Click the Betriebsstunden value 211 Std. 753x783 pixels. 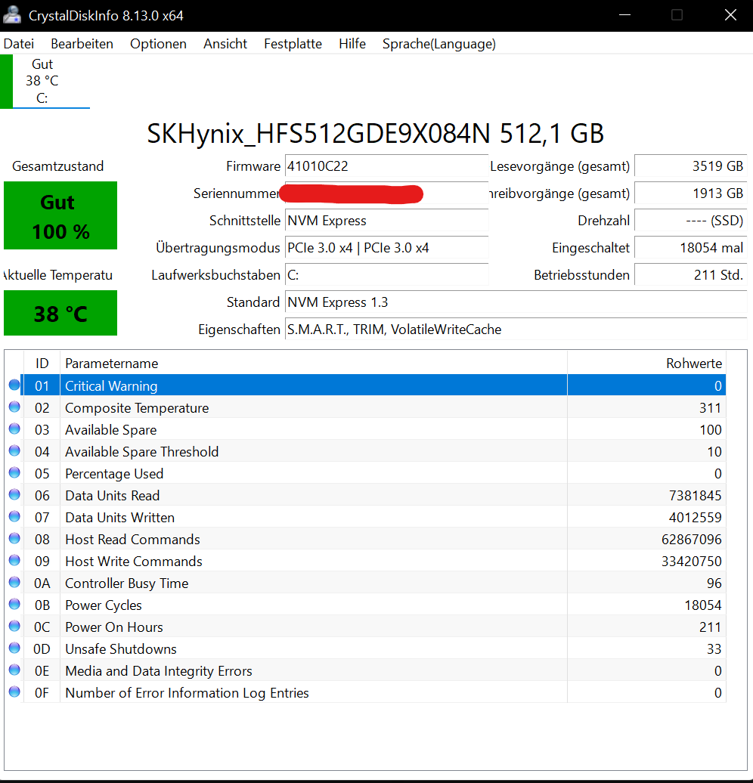(x=690, y=275)
